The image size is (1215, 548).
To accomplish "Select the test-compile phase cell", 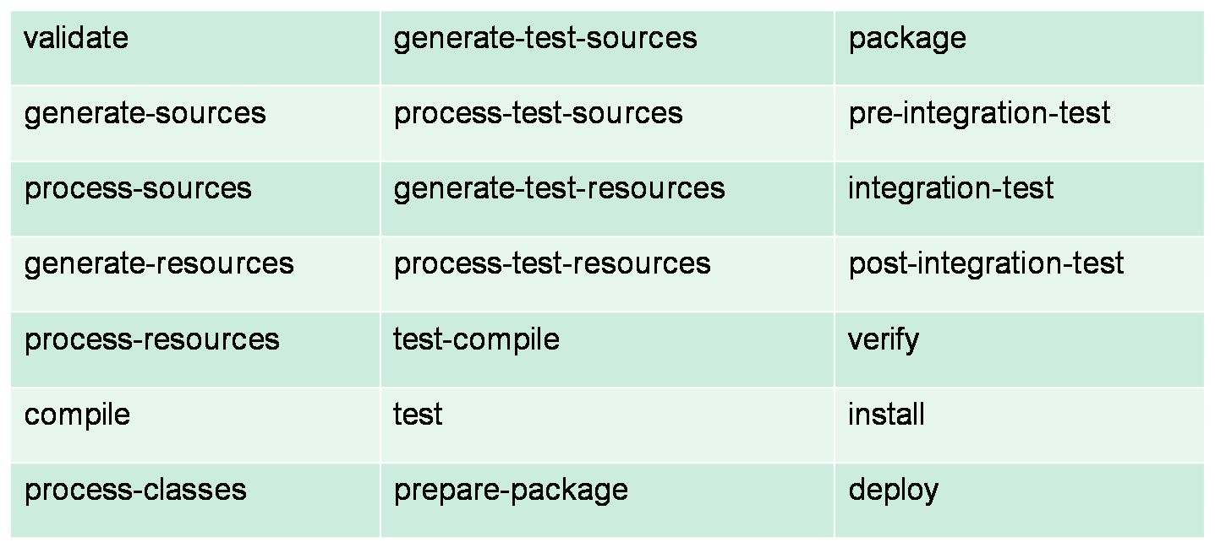I will tap(476, 339).
